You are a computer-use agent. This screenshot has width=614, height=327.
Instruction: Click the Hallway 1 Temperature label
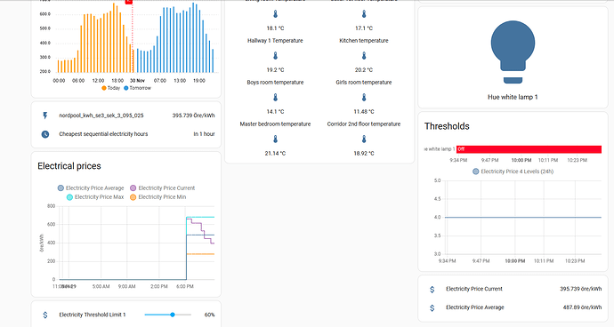[x=275, y=41]
